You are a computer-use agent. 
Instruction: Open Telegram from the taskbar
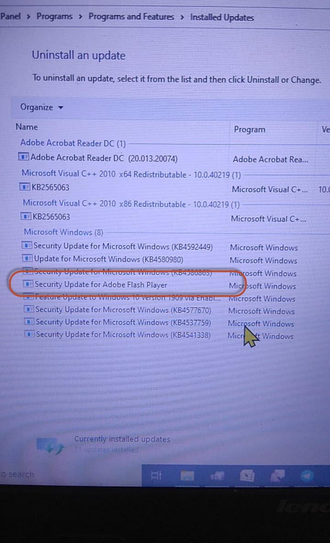click(307, 476)
